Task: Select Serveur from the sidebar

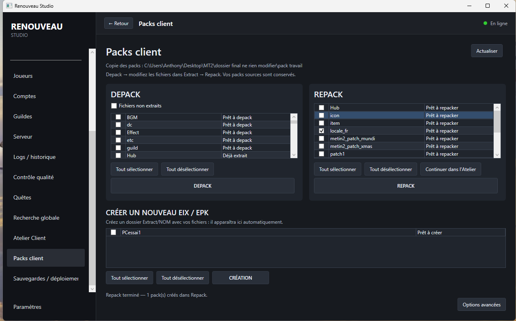Action: tap(46, 137)
